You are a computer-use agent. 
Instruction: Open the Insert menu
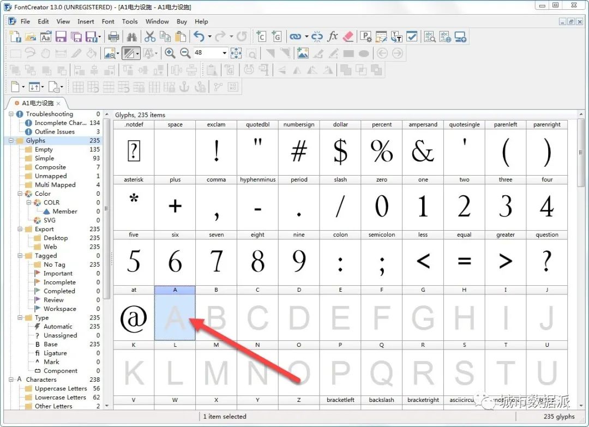(86, 21)
